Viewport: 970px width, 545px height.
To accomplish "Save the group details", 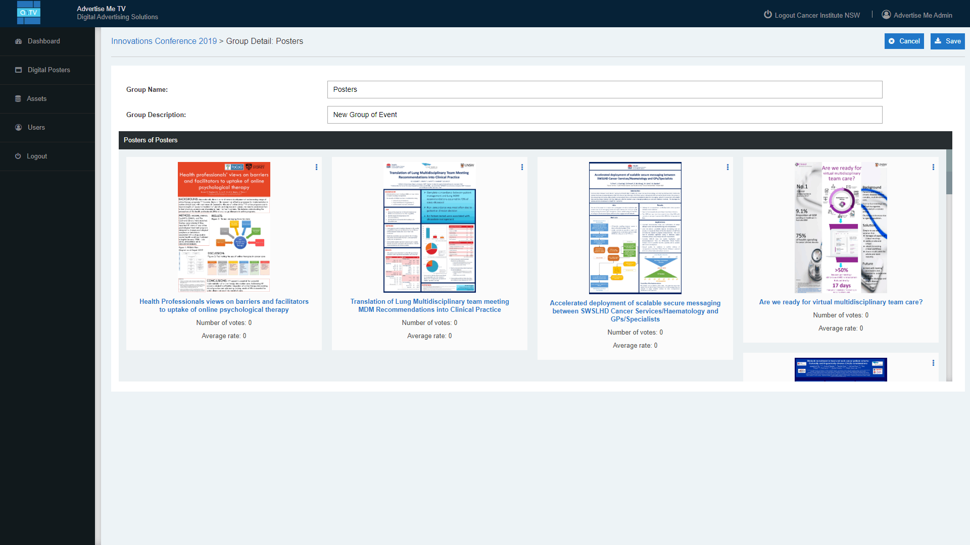I will click(x=947, y=41).
